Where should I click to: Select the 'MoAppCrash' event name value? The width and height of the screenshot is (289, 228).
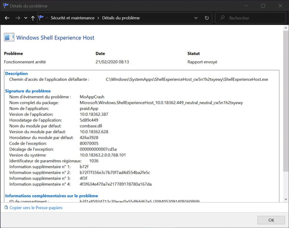92,97
